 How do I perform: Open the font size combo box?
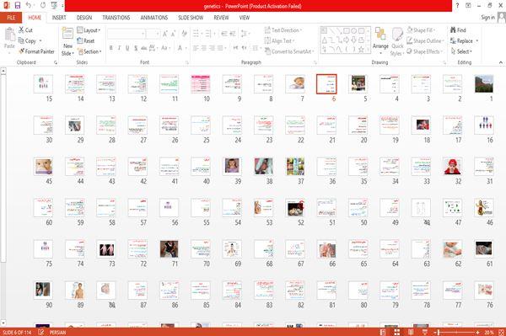click(x=153, y=34)
